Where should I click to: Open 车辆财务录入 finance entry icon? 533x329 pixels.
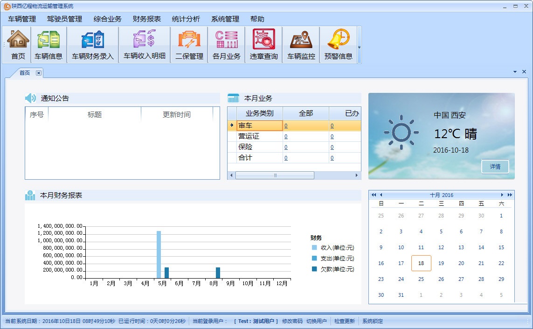pyautogui.click(x=92, y=45)
